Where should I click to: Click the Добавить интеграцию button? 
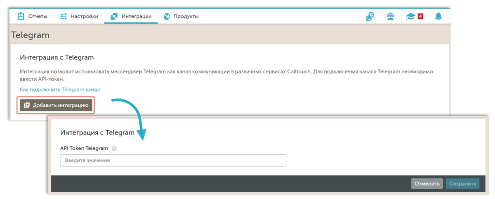tap(56, 106)
